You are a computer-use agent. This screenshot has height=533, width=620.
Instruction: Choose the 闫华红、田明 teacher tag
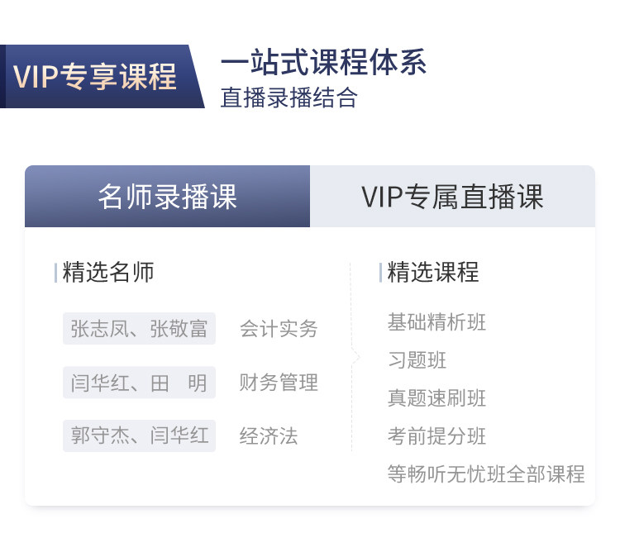139,383
